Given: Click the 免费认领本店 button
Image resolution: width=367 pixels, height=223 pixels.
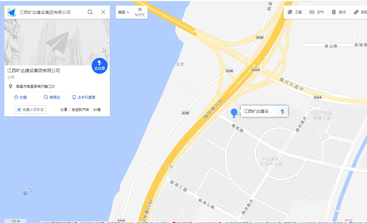Looking at the screenshot, I should (30, 110).
